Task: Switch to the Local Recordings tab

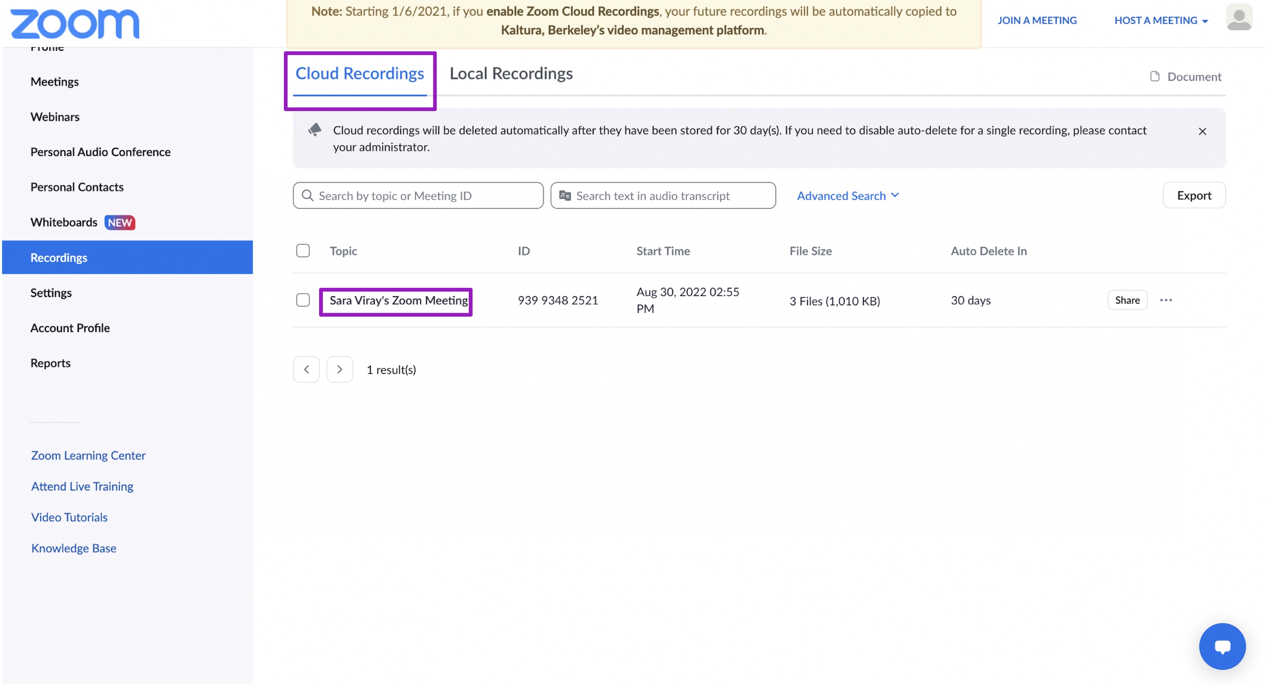Action: tap(511, 73)
